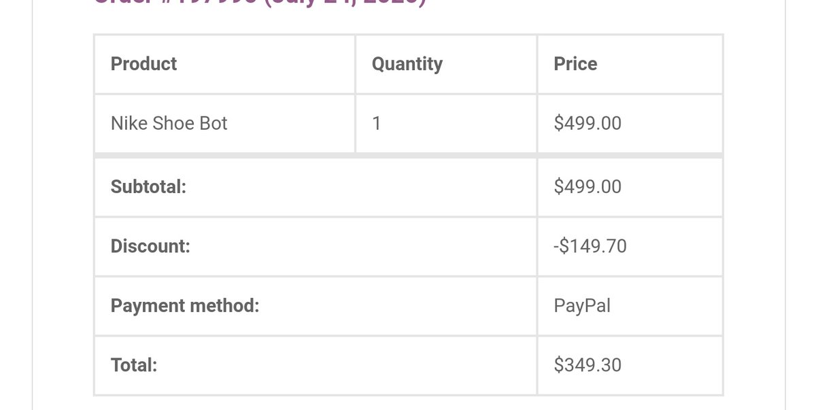Click the Subtotal: label
The image size is (816, 410).
(148, 187)
